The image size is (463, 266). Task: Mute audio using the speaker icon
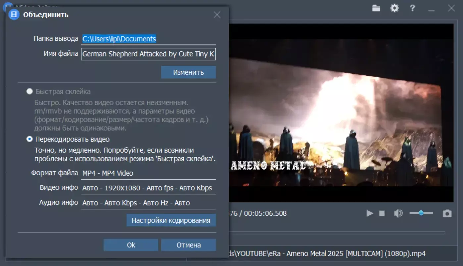[398, 214]
